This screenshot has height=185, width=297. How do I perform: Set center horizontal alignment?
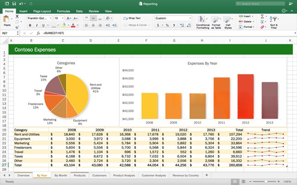click(93, 25)
